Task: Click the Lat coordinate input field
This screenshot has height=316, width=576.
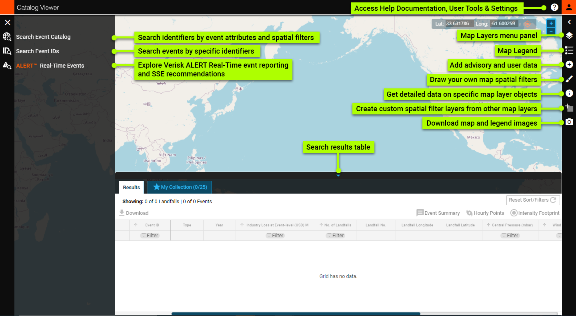Action: [460, 24]
